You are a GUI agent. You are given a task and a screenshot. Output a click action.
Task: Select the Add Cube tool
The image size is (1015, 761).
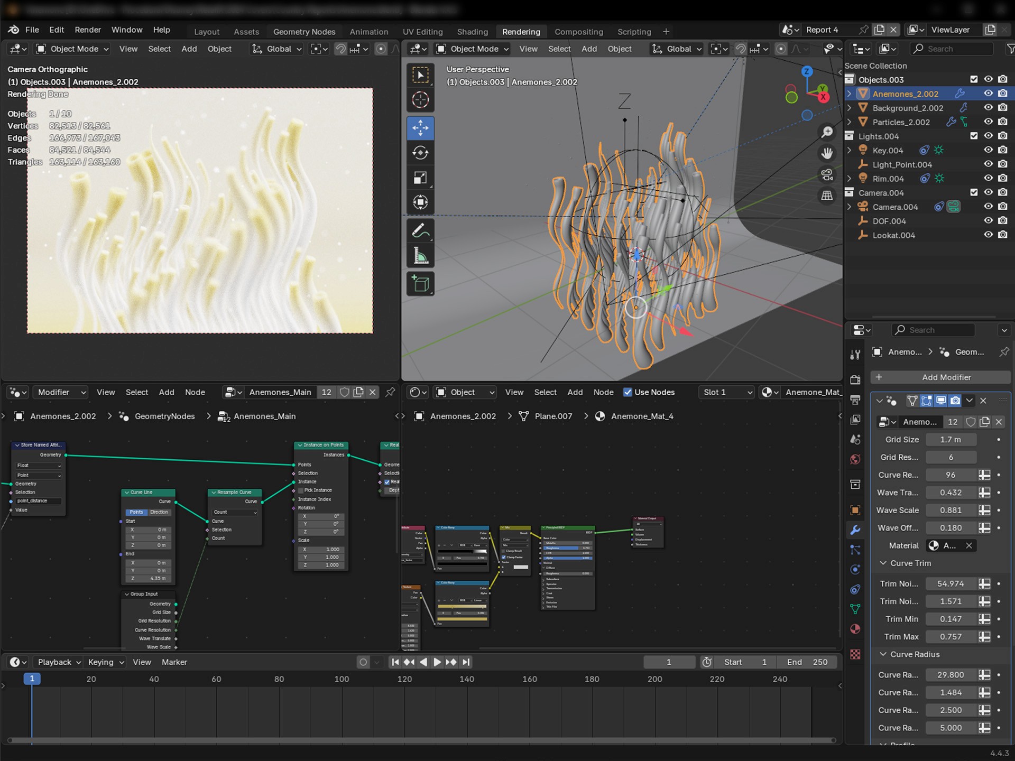(420, 284)
